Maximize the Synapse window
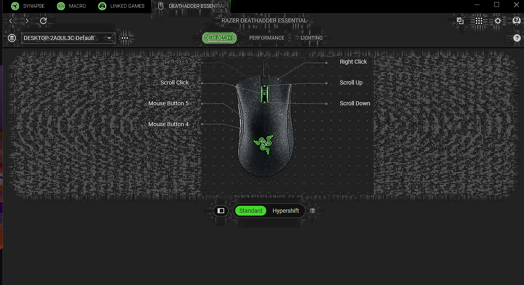This screenshot has height=285, width=524. pyautogui.click(x=497, y=4)
